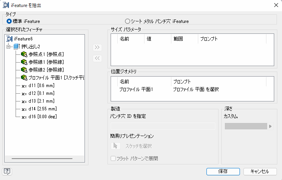The height and width of the screenshot is (180, 282).
Task: Click プロファイル 平面 を選択 prompt cell
Action: [196, 89]
